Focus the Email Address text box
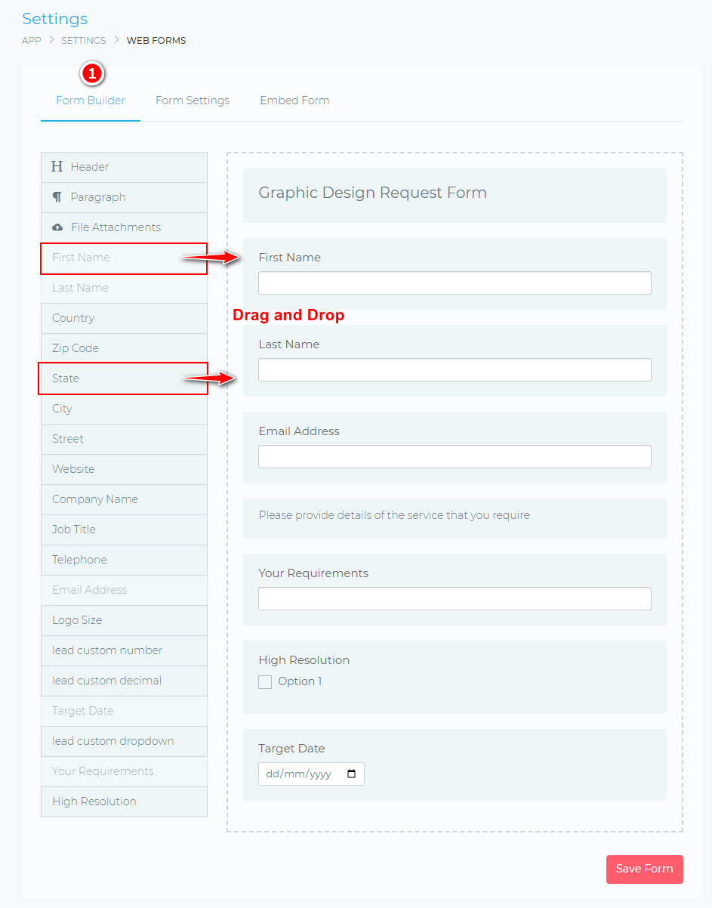The width and height of the screenshot is (712, 908). point(455,457)
